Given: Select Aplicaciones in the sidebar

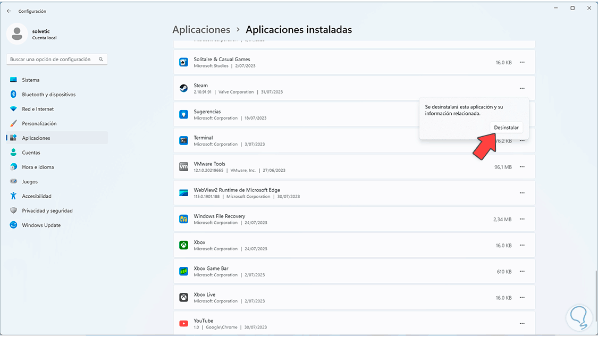Looking at the screenshot, I should click(57, 138).
